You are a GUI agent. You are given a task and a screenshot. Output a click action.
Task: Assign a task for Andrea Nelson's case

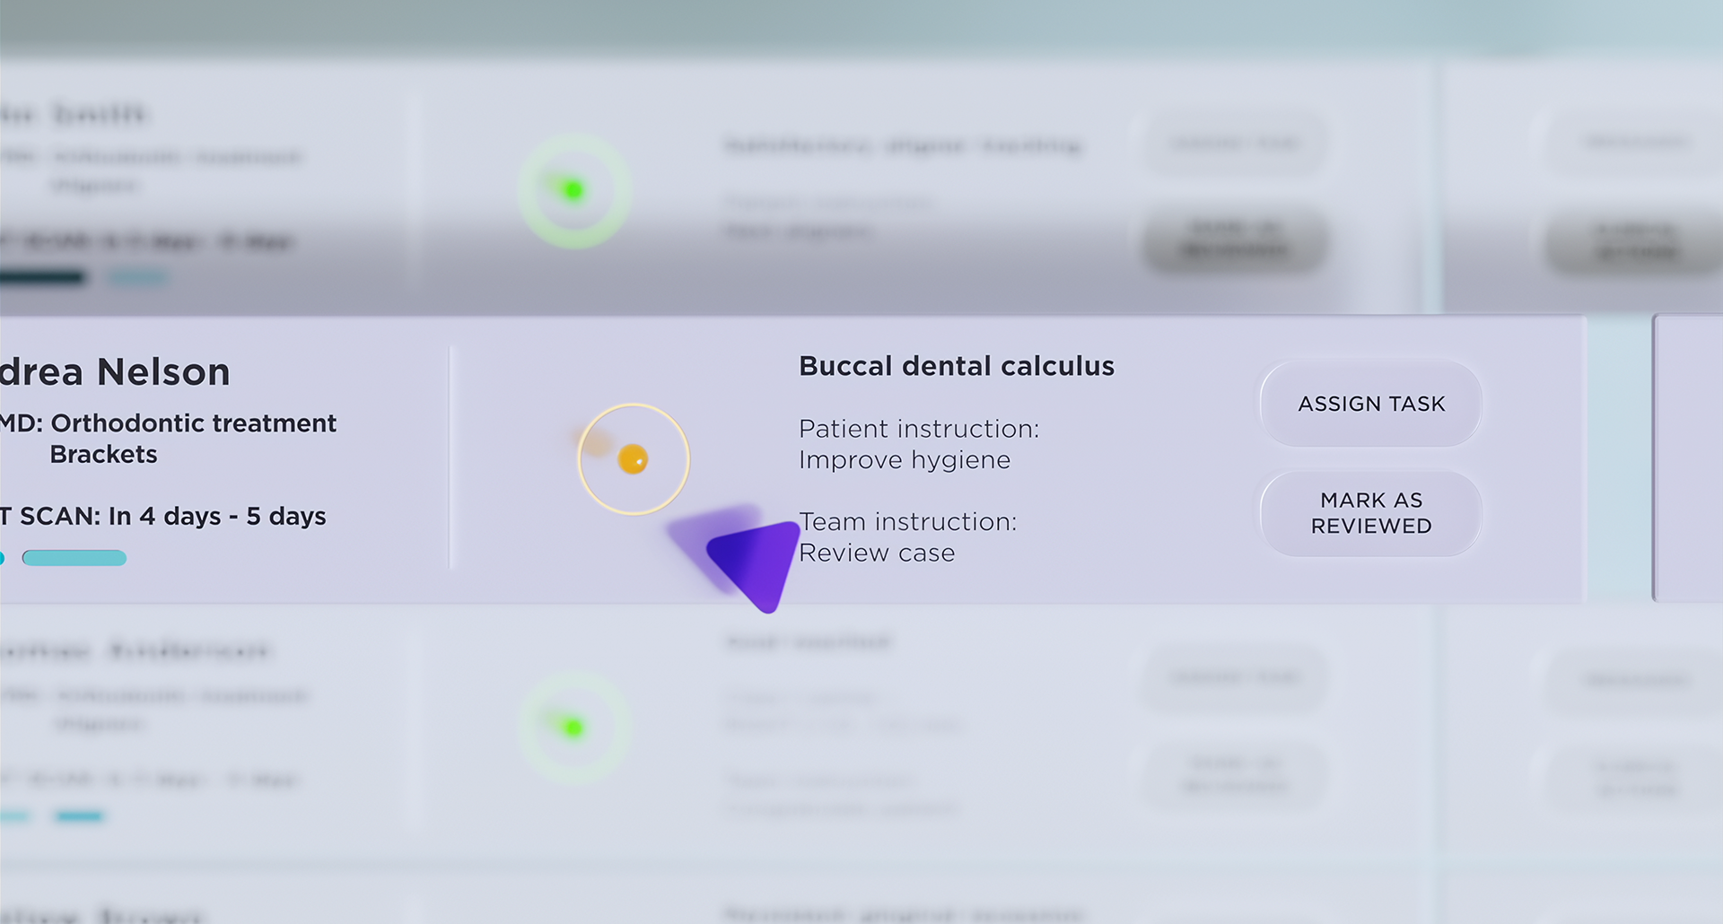1371,404
